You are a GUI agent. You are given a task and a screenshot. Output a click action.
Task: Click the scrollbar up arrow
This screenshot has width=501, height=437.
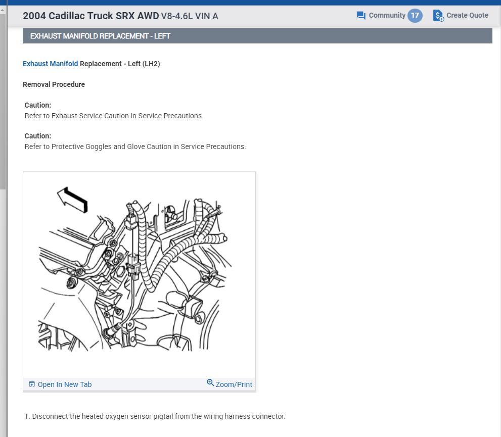coord(2,10)
